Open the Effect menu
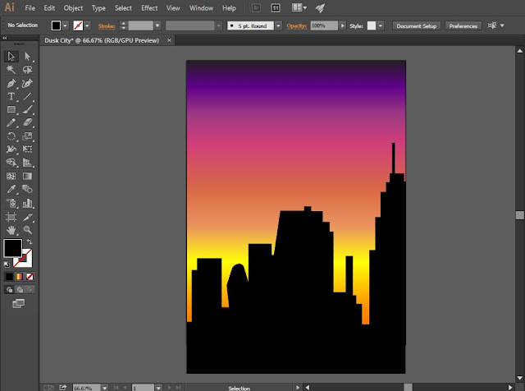Image resolution: width=525 pixels, height=391 pixels. pos(149,8)
